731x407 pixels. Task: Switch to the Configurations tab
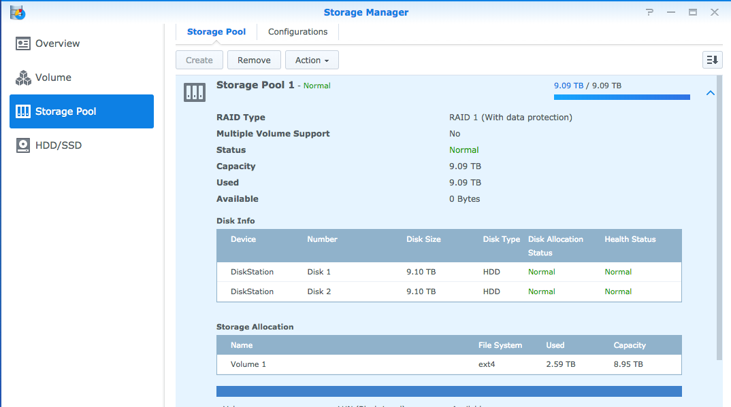(x=297, y=31)
